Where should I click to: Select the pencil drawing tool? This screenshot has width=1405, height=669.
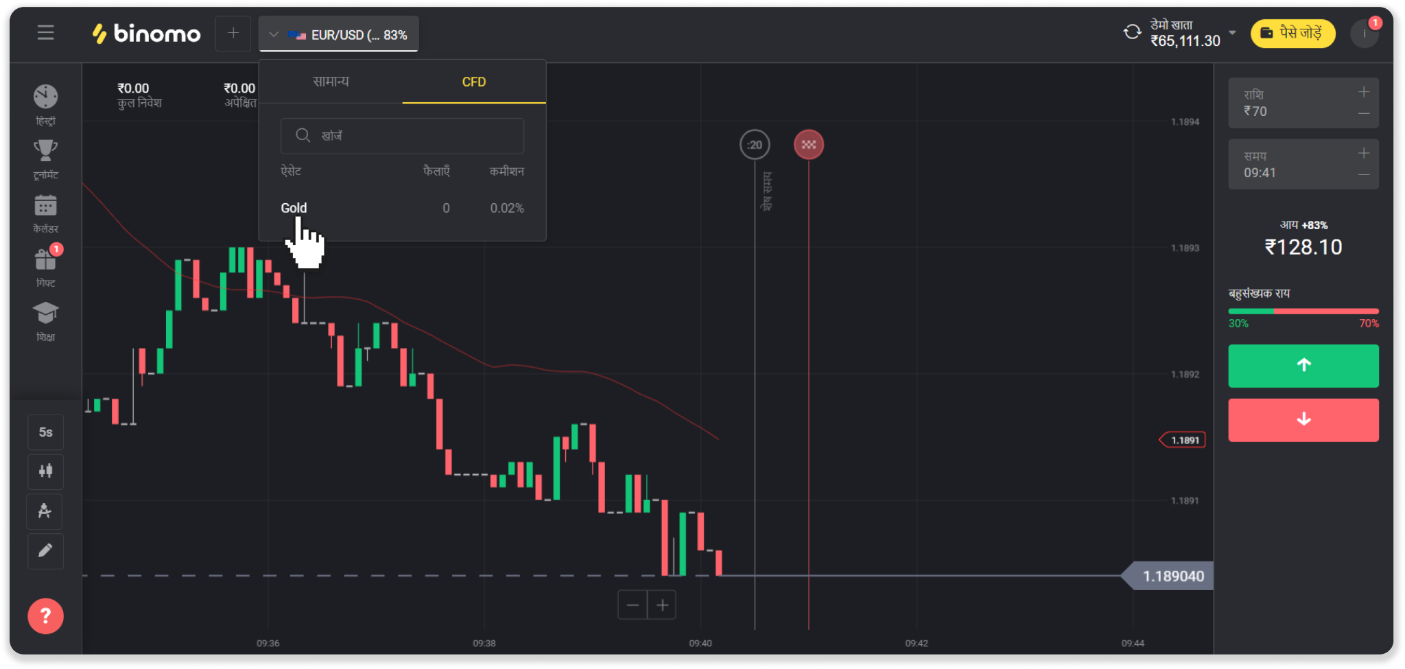(x=45, y=551)
